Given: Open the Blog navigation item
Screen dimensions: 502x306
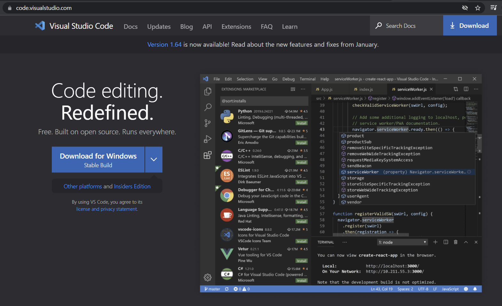Looking at the screenshot, I should [x=186, y=27].
